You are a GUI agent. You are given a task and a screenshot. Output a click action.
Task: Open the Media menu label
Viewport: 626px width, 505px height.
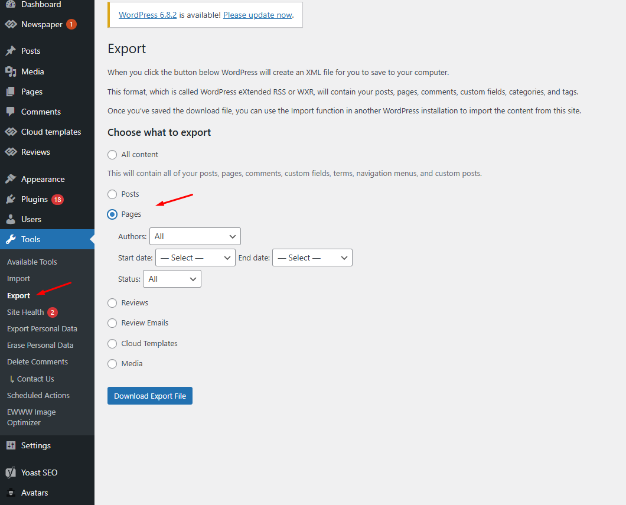[32, 71]
